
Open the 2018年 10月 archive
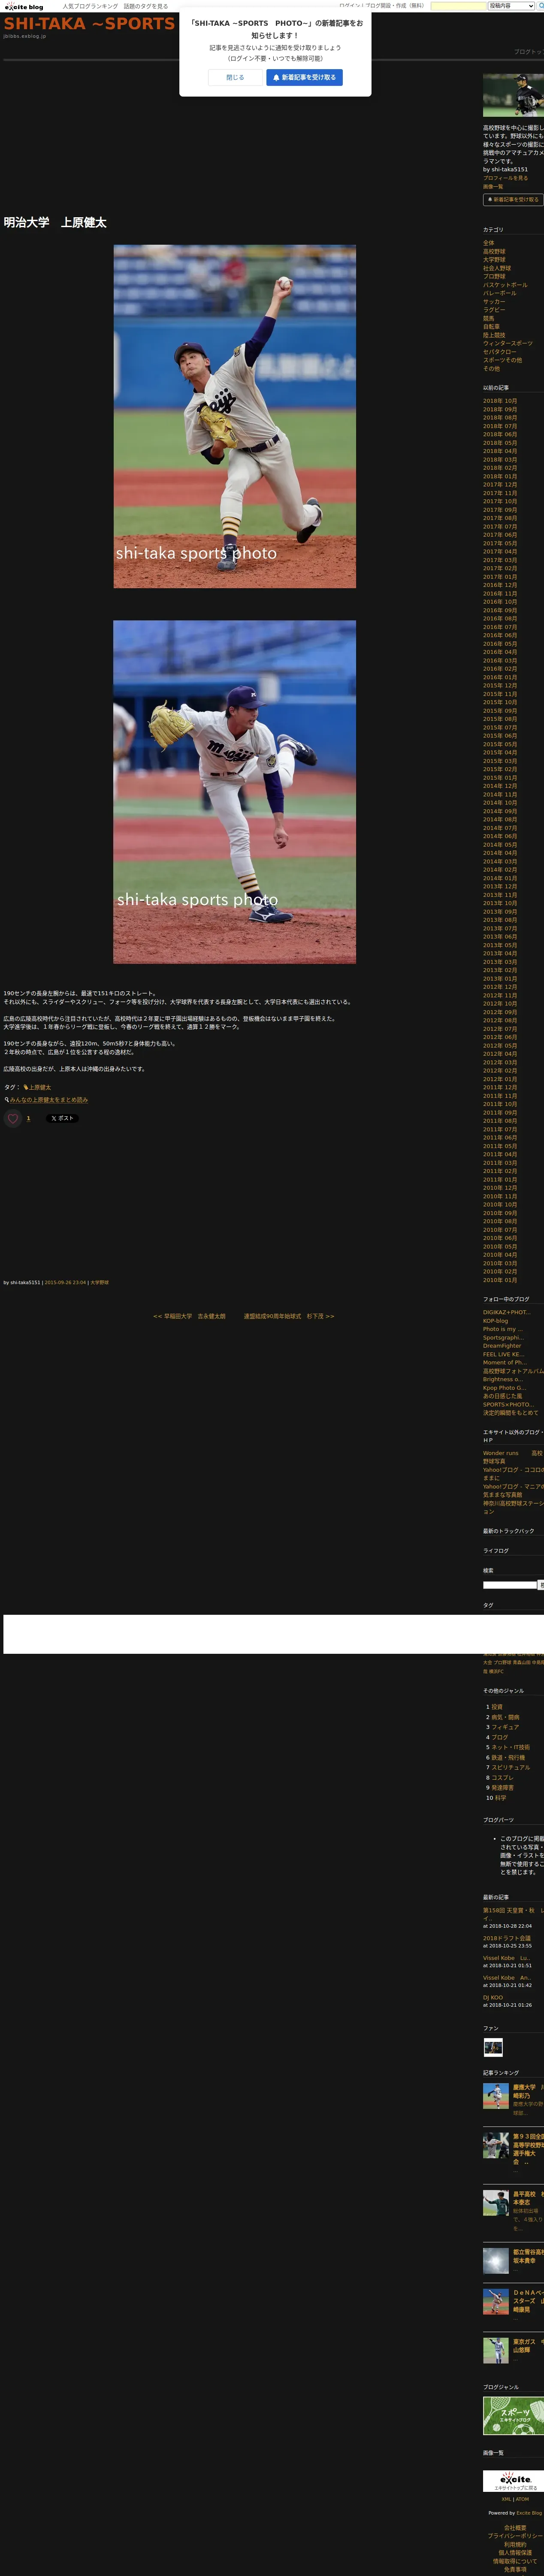pos(500,401)
